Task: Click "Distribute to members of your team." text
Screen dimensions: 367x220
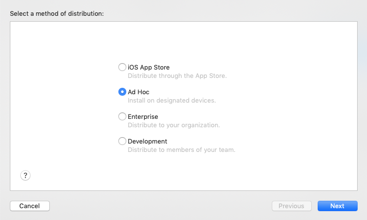Action: point(182,150)
